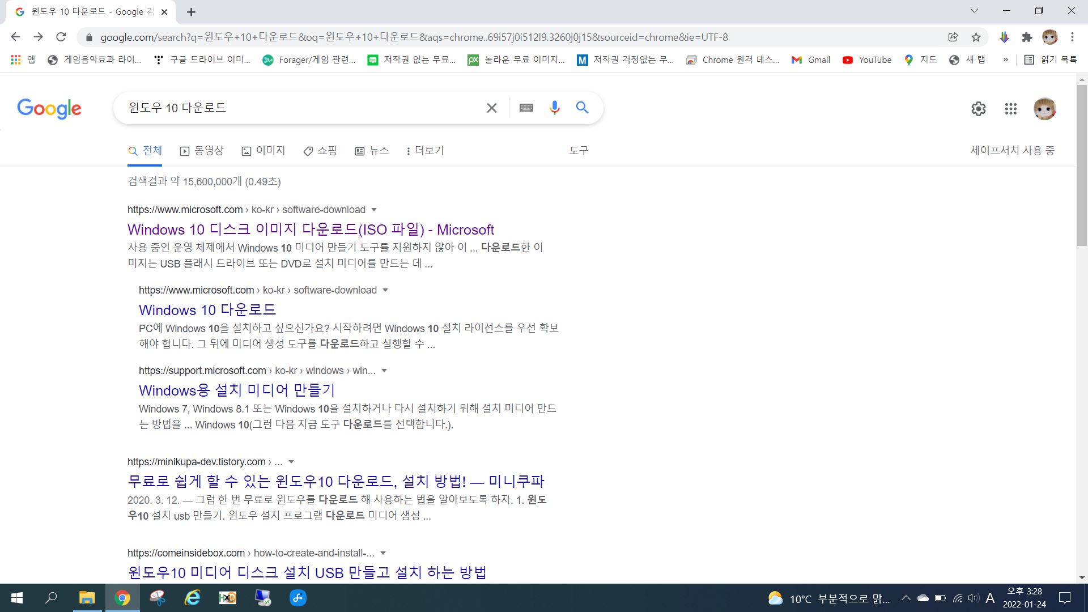Open Chrome three-dot menu
This screenshot has width=1088, height=612.
click(x=1072, y=37)
